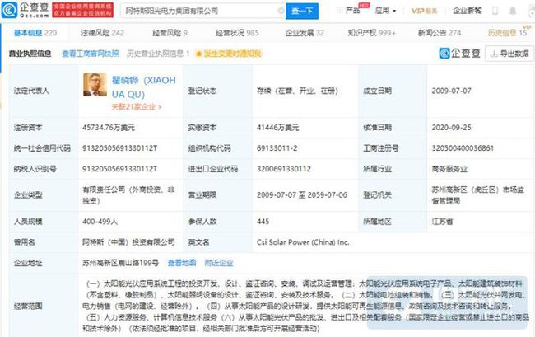The image size is (535, 337).
Task: Switch to 新闻公告 274 tab
Action: (440, 33)
